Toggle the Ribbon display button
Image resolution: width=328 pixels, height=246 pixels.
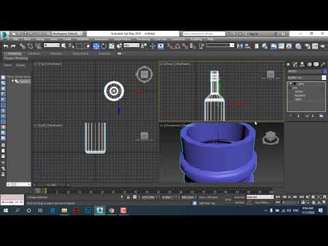point(273,46)
